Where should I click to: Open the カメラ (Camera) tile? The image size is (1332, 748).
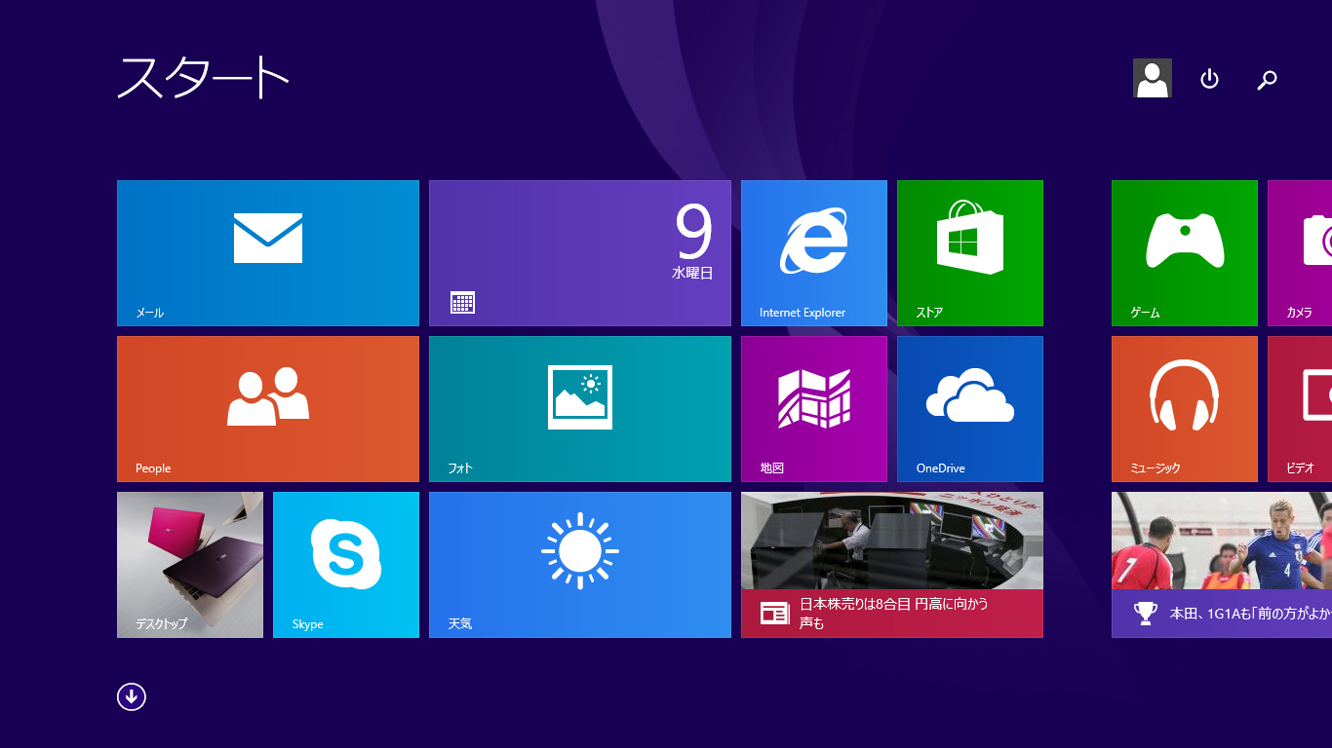point(1300,253)
